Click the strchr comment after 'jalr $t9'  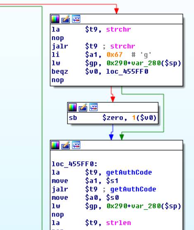pos(122,46)
